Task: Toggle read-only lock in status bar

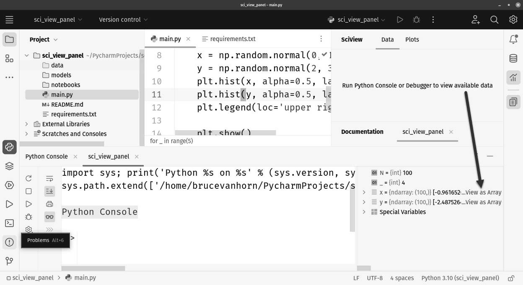Action: point(511,278)
